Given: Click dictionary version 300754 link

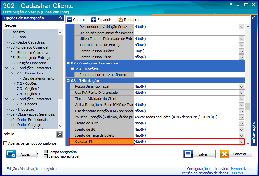Looking at the screenshot, I should click(x=237, y=173).
